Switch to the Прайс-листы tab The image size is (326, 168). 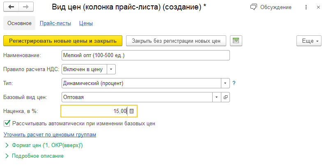point(55,23)
